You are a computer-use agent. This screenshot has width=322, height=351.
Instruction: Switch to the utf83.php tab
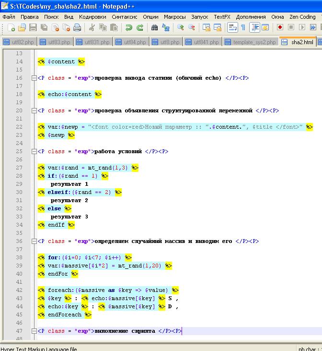tap(56, 42)
